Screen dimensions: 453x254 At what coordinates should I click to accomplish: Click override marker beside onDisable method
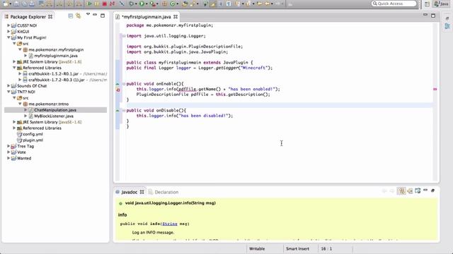117,110
